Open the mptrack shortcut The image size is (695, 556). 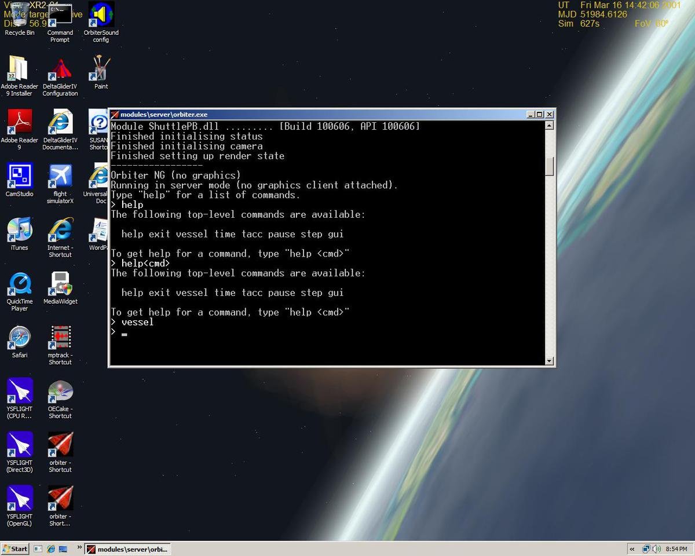pyautogui.click(x=60, y=345)
